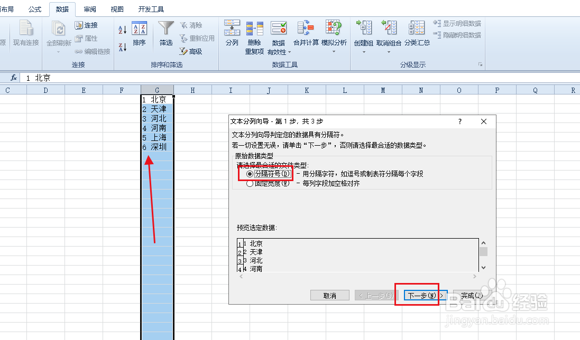Image resolution: width=580 pixels, height=340 pixels.
Task: Switch to the 审阅 ribbon tab
Action: [x=89, y=8]
